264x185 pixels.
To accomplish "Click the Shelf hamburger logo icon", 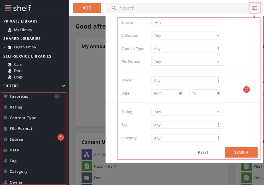I will point(8,8).
